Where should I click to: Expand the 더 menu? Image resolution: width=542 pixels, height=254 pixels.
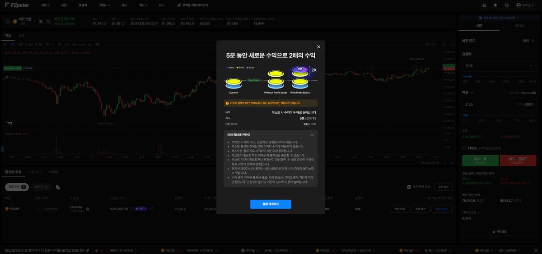161,5
